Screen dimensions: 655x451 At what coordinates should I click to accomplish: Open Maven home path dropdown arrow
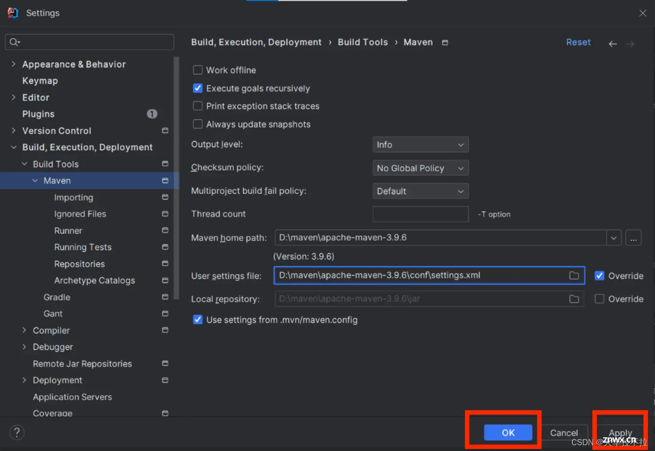tap(614, 238)
